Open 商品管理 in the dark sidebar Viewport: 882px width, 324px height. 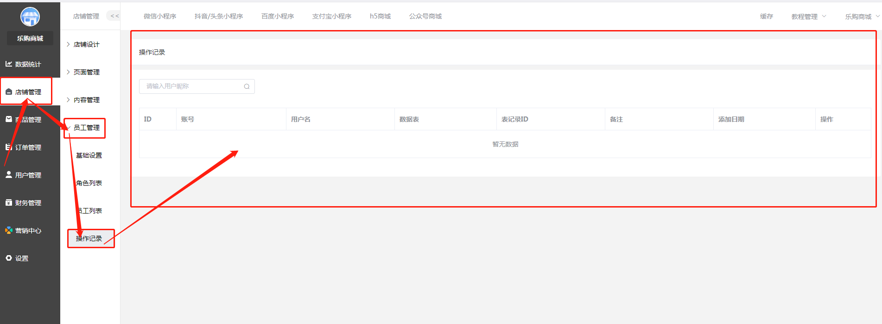(x=28, y=120)
